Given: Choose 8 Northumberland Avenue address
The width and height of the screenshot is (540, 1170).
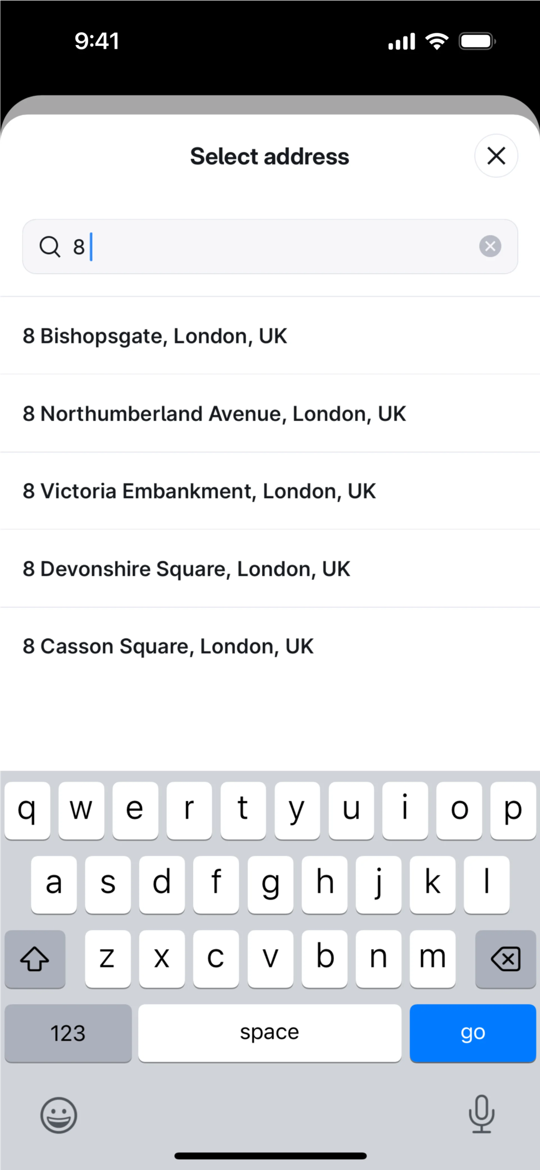Looking at the screenshot, I should click(214, 414).
